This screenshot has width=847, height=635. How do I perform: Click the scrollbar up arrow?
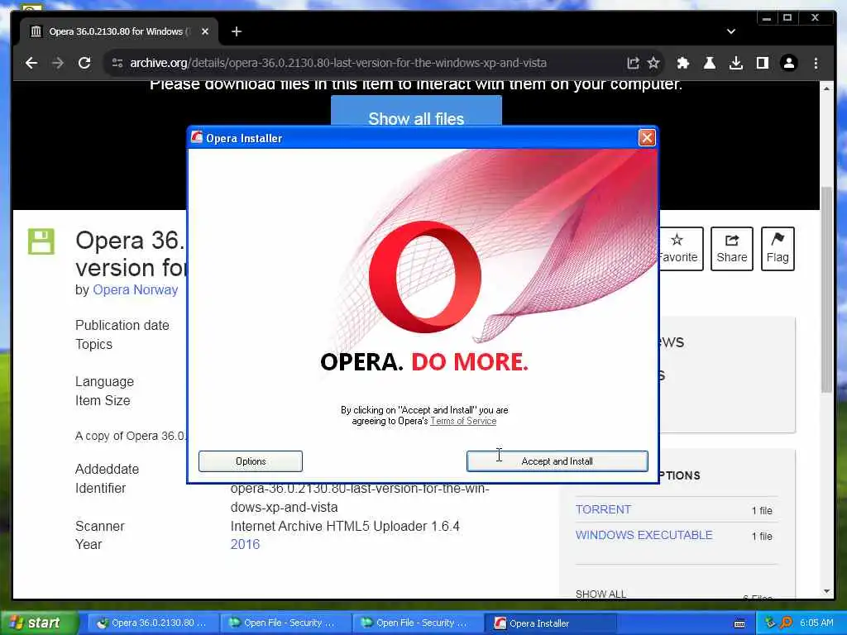(826, 88)
